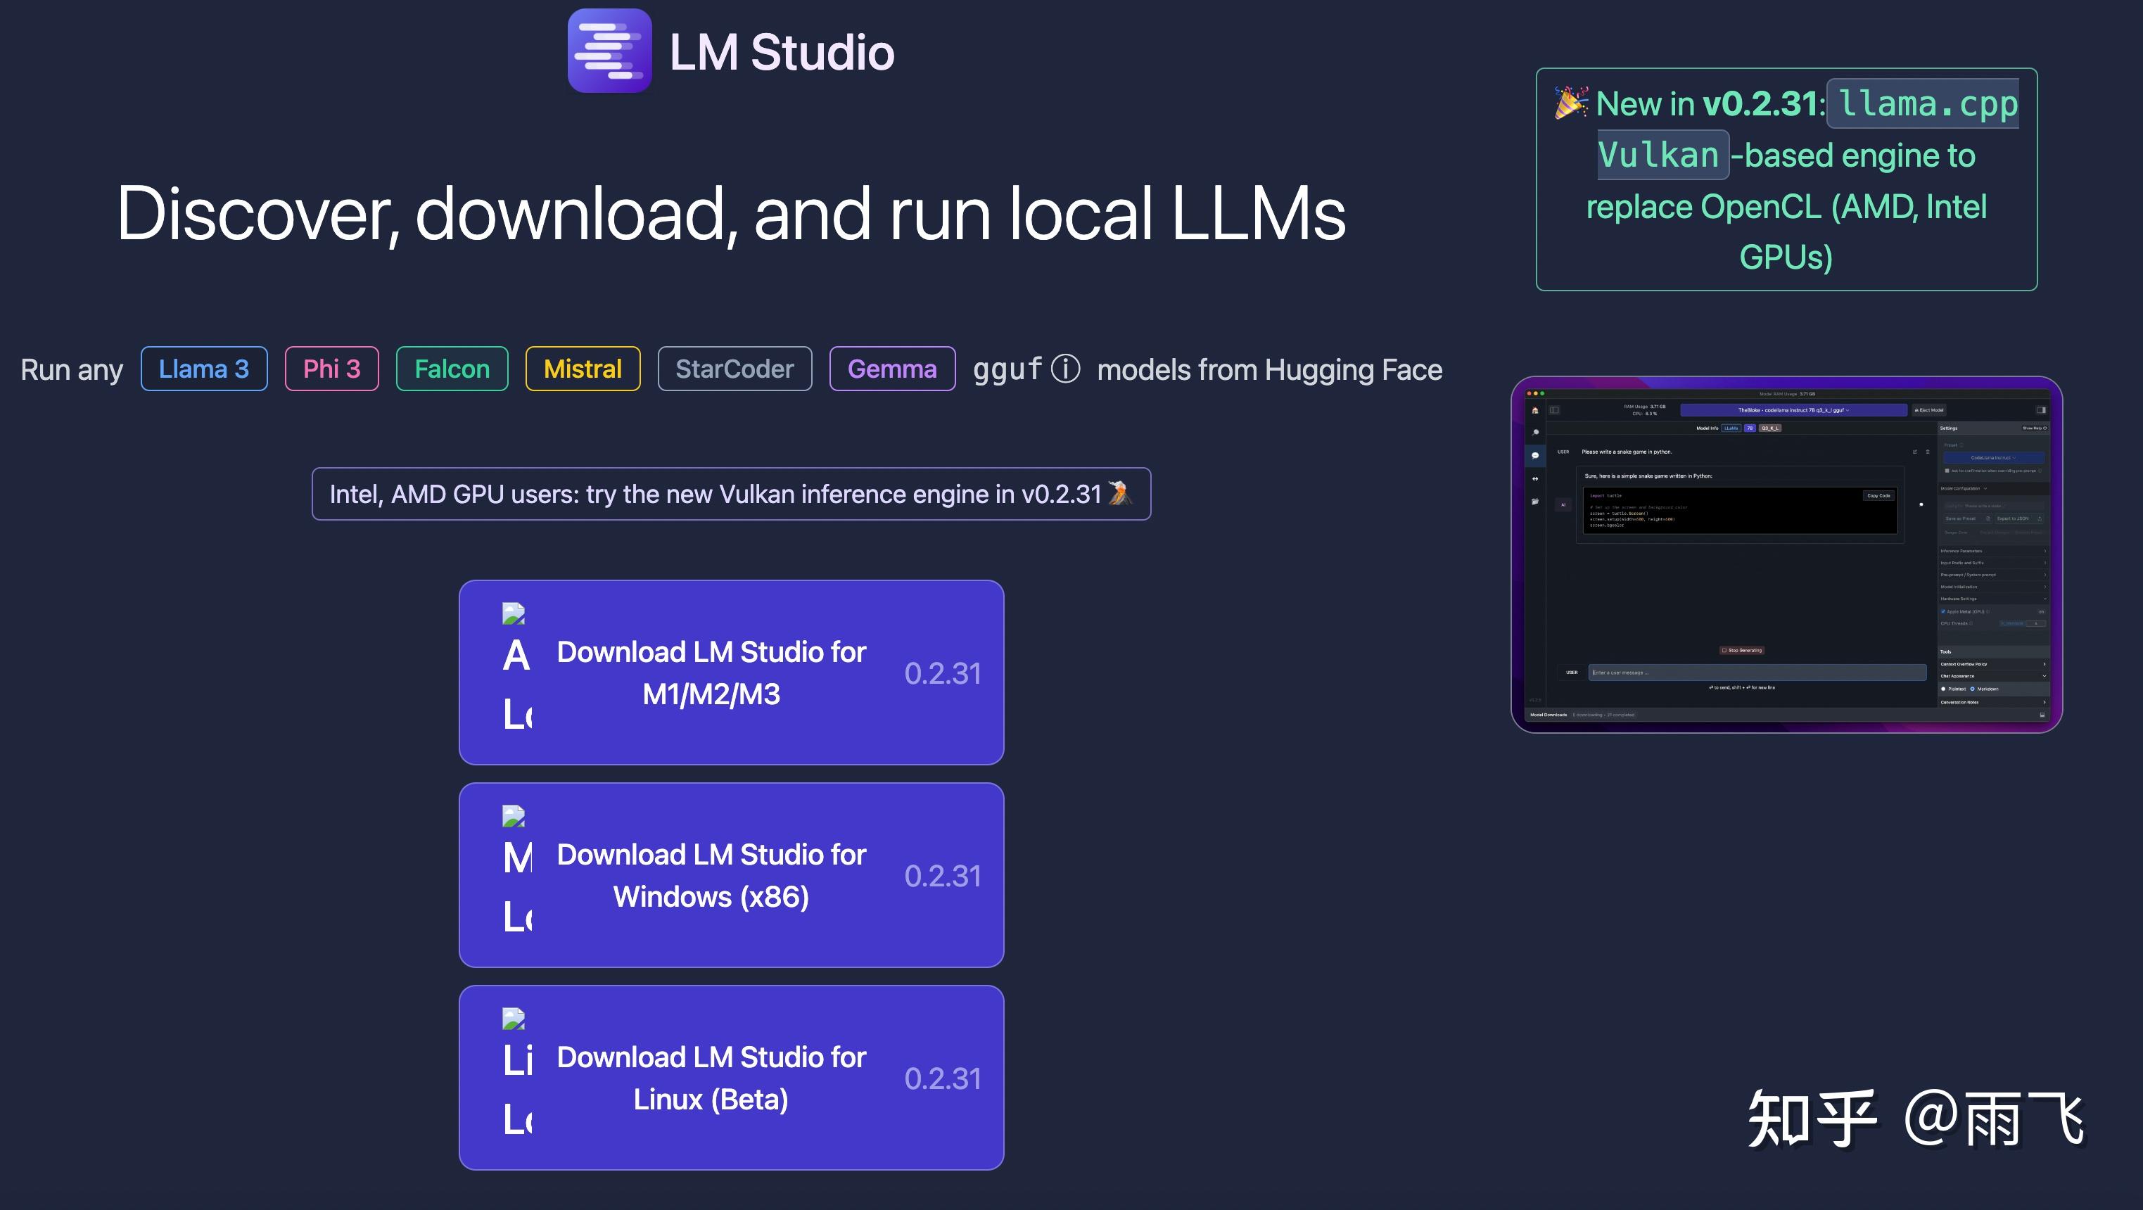The width and height of the screenshot is (2143, 1210).
Task: Select the Markdown radio button
Action: point(1973,689)
